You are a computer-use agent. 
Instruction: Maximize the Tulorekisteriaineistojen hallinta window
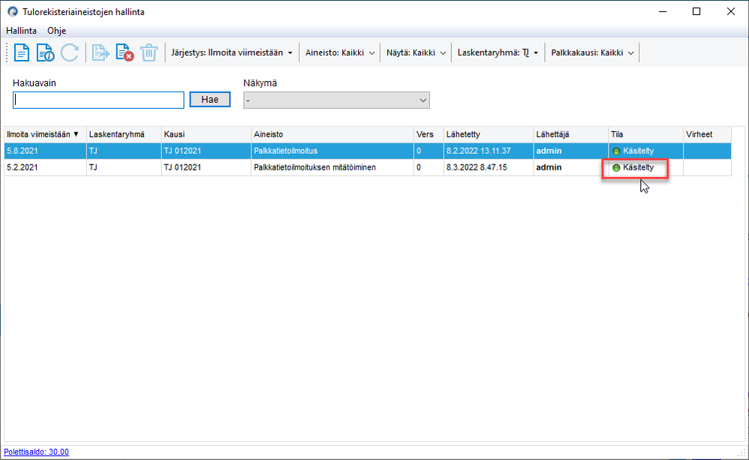tap(696, 11)
